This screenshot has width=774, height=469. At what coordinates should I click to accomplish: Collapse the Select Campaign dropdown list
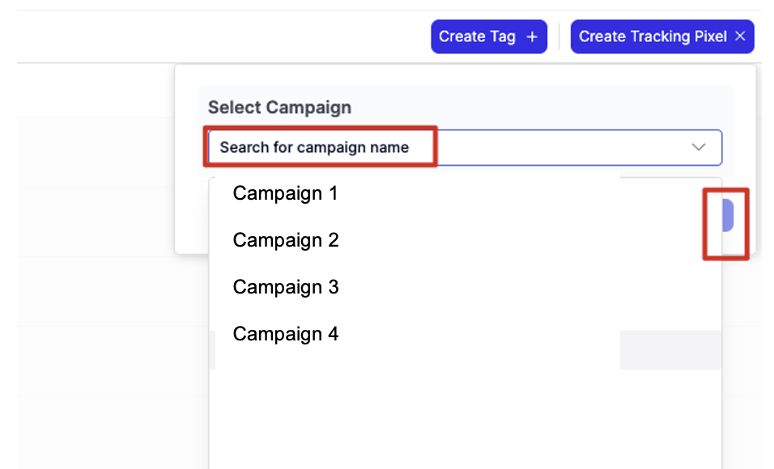(x=698, y=147)
